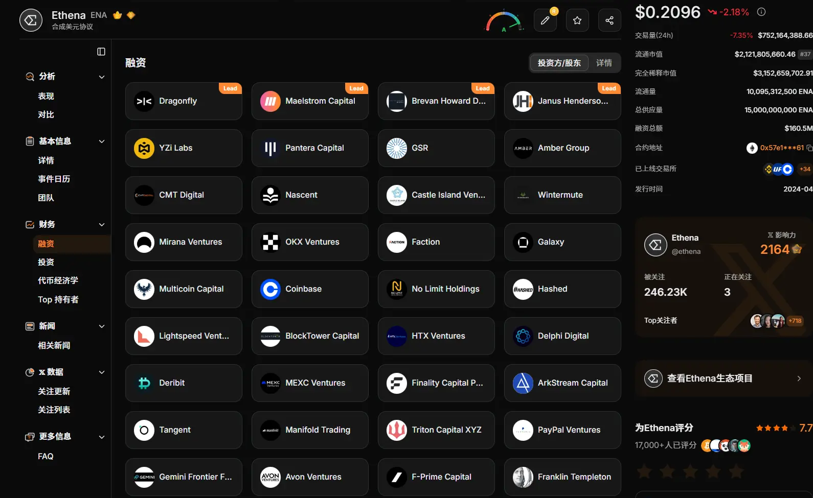Open the Wintermute investor card
813x498 pixels.
click(562, 195)
